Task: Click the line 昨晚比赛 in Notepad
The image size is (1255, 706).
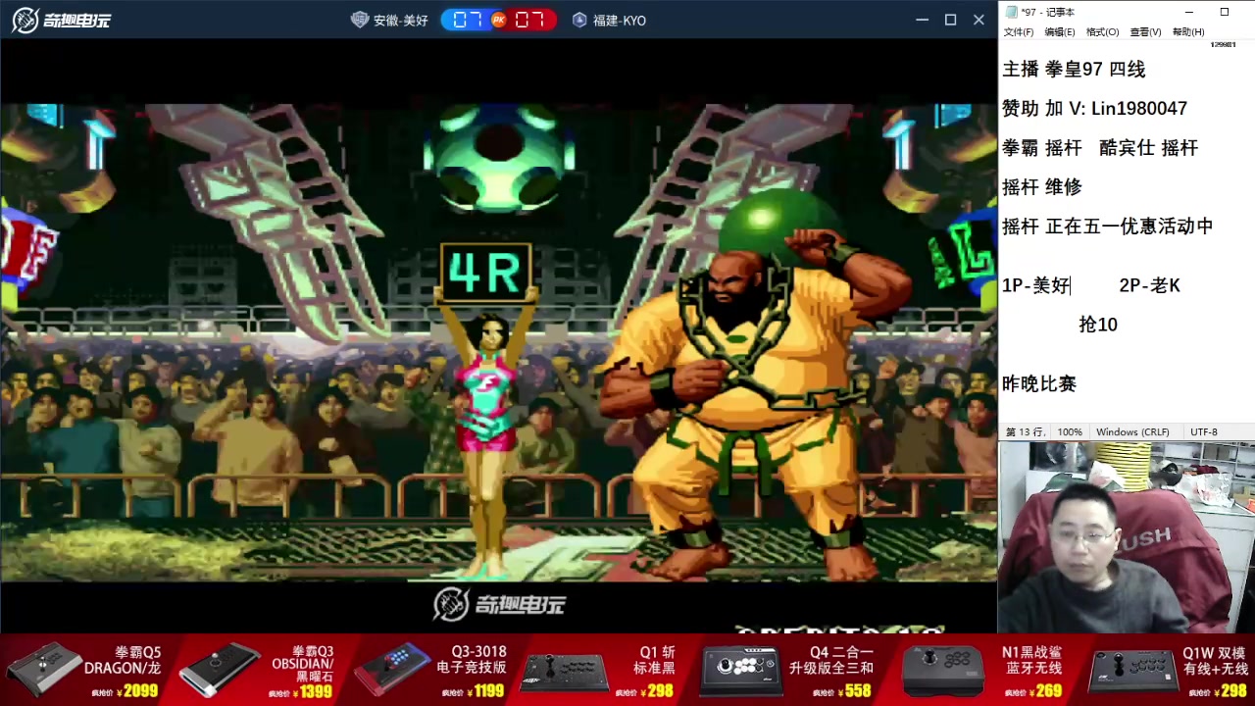Action: click(x=1039, y=384)
